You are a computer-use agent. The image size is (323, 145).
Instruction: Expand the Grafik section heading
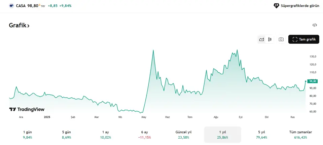(x=19, y=25)
